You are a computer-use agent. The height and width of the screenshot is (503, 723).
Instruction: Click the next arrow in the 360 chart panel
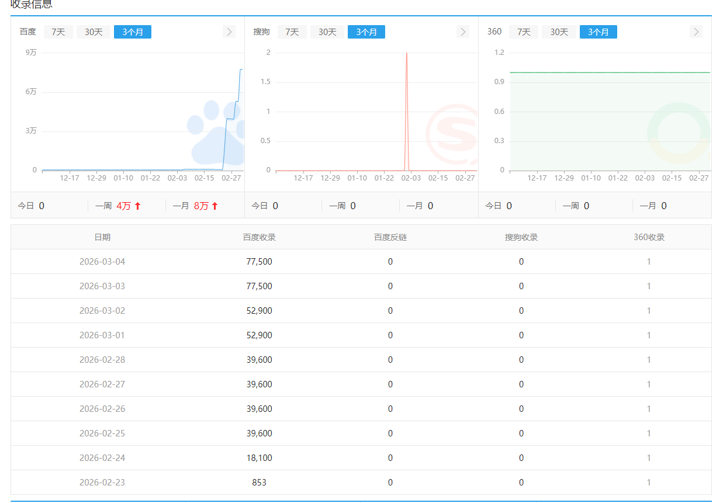696,32
